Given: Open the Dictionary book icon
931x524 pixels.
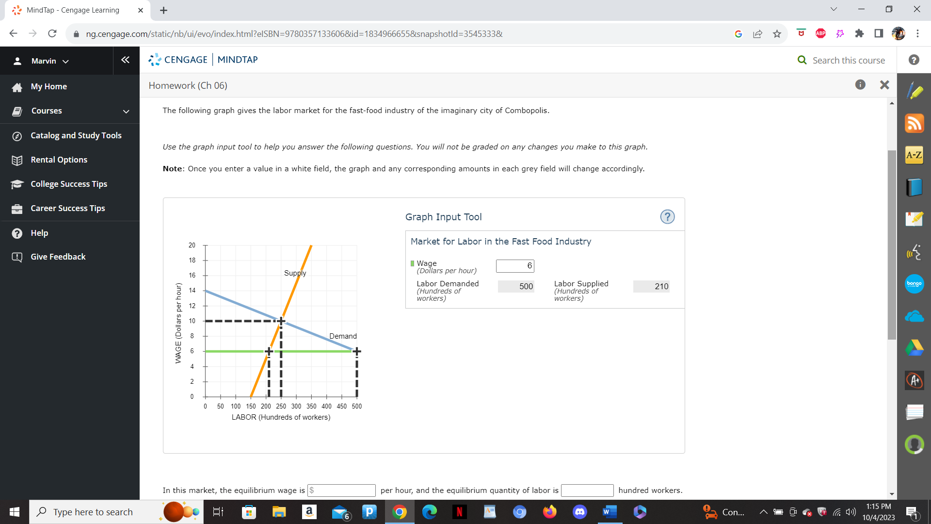Looking at the screenshot, I should pyautogui.click(x=915, y=187).
